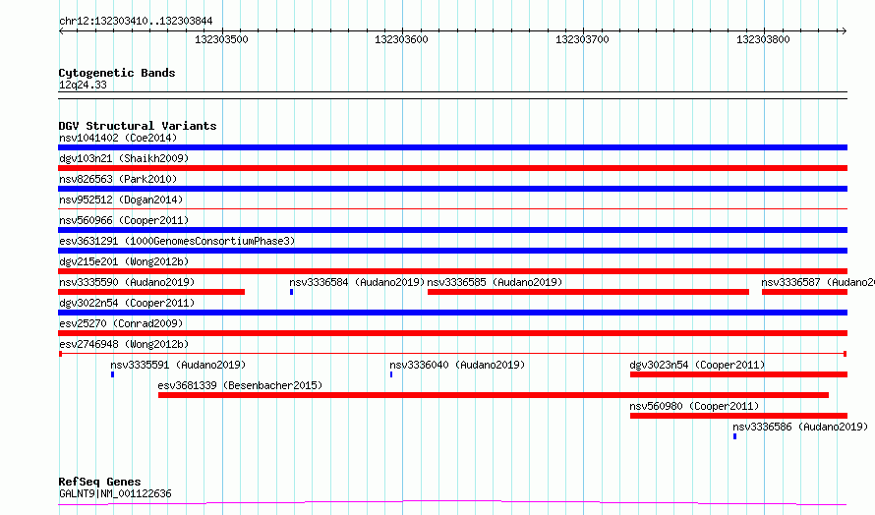Click the right arrow of the ruler
Image resolution: width=875 pixels, height=515 pixels.
click(844, 31)
